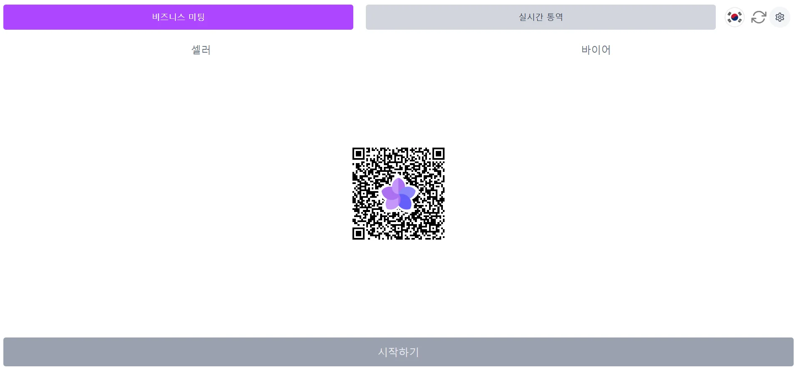Change interface language from Korean flag
797x368 pixels.
(735, 17)
